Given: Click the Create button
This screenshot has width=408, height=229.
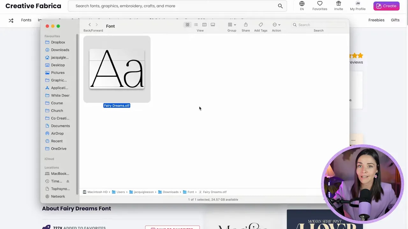Looking at the screenshot, I should (386, 6).
